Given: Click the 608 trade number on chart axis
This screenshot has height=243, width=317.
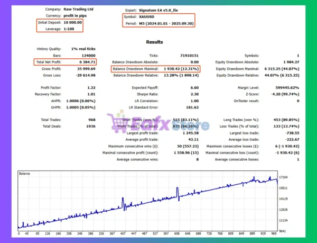Looking at the screenshot, I should [176, 233].
